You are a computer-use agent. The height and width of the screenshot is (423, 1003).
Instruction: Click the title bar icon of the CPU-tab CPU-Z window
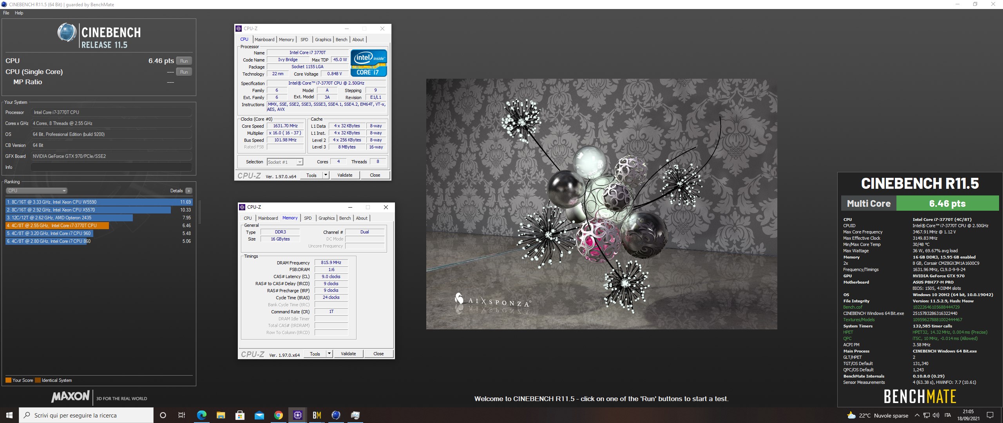(239, 29)
